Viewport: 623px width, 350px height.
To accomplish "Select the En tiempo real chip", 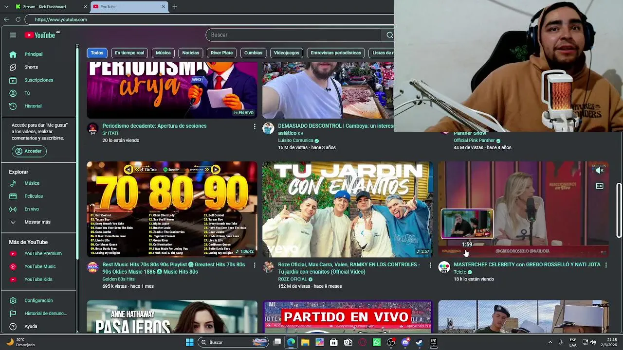I will pos(129,53).
